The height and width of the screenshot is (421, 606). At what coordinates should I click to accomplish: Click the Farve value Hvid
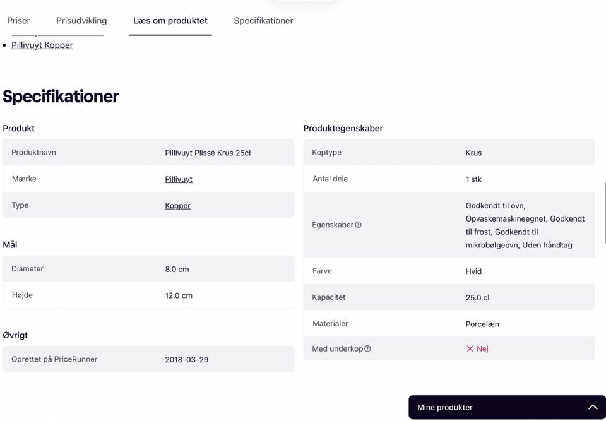tap(473, 271)
